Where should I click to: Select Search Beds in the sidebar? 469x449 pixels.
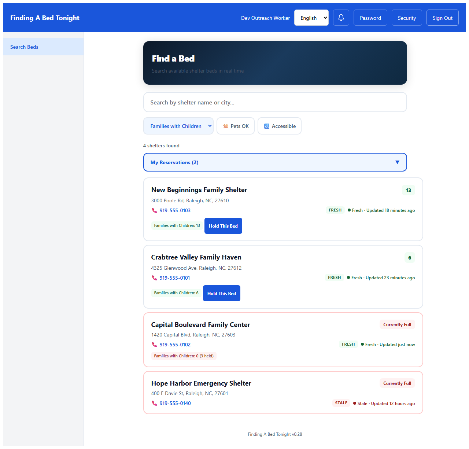click(24, 47)
